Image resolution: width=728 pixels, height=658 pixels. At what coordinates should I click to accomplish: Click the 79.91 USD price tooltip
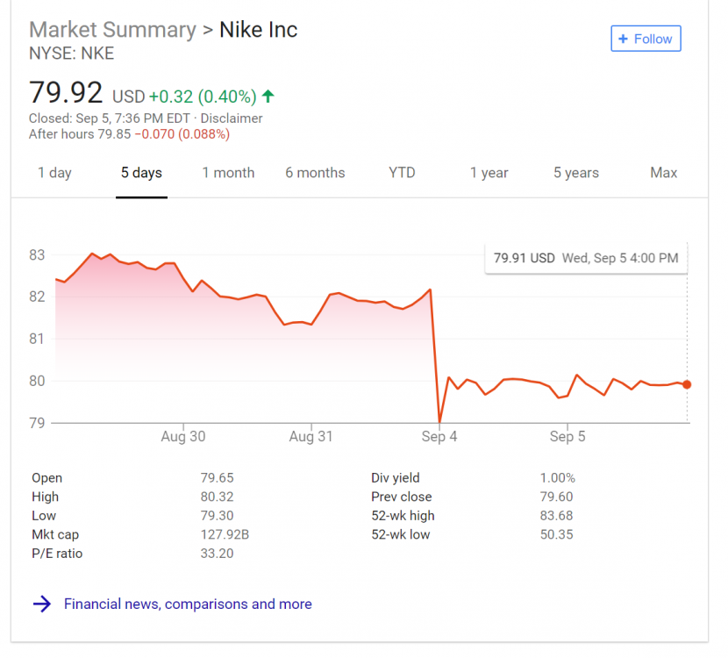click(586, 258)
